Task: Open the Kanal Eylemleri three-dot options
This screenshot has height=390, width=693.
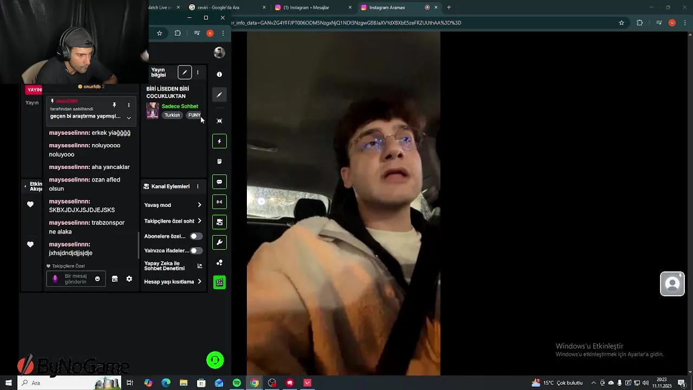Action: click(198, 186)
